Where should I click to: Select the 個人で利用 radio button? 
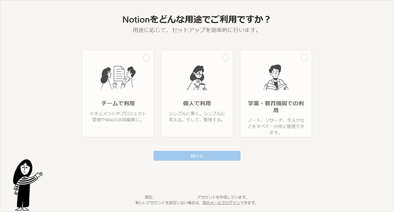pos(225,58)
